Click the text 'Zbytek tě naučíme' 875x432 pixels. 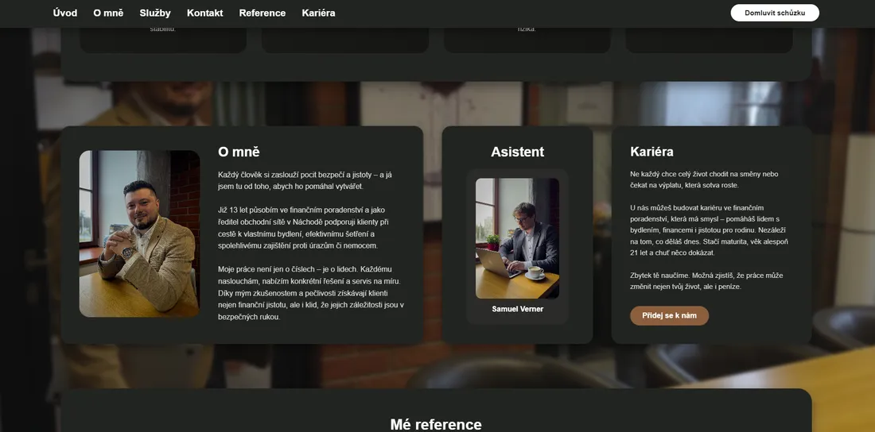pos(707,281)
